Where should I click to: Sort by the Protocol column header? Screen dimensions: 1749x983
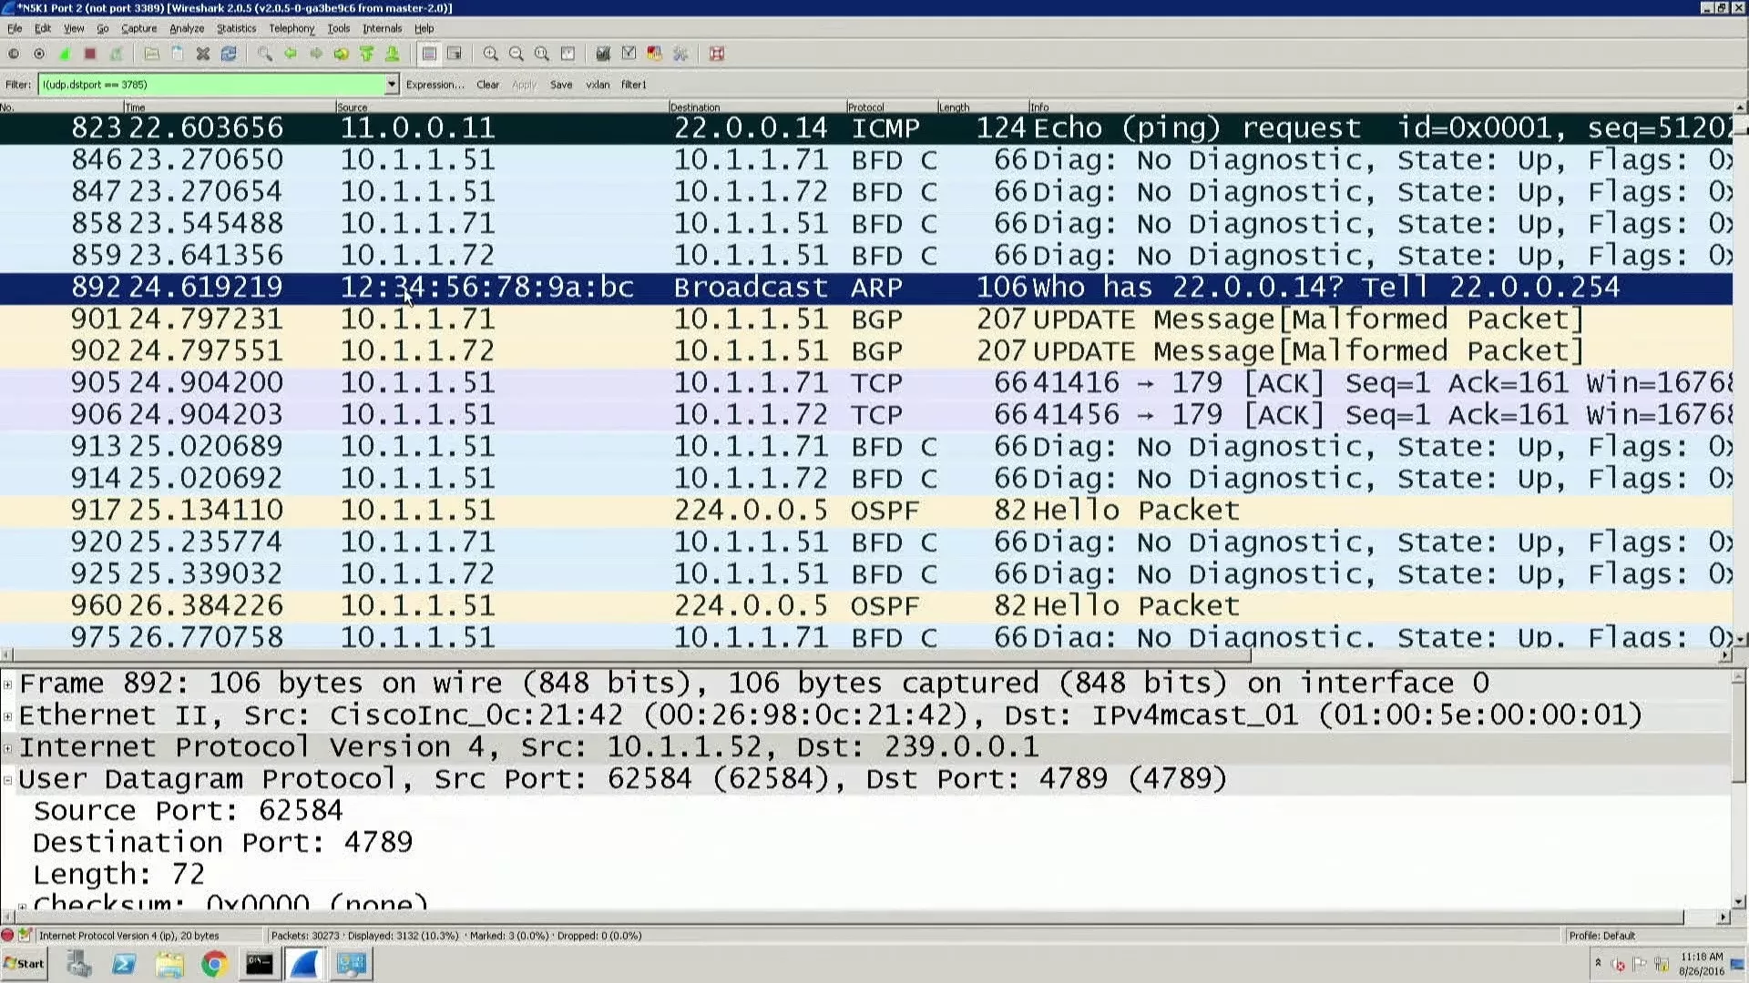tap(892, 107)
